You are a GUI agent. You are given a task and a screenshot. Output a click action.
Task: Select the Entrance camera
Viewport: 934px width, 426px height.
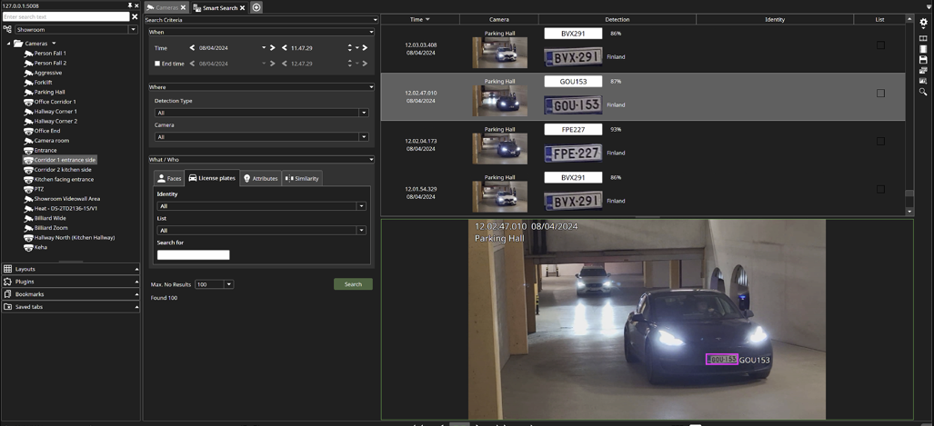(45, 150)
